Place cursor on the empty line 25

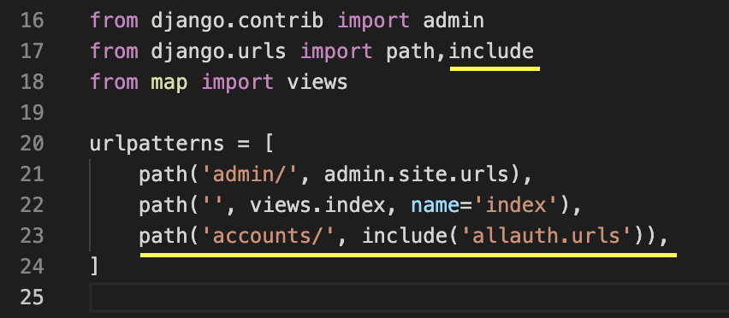(409, 297)
